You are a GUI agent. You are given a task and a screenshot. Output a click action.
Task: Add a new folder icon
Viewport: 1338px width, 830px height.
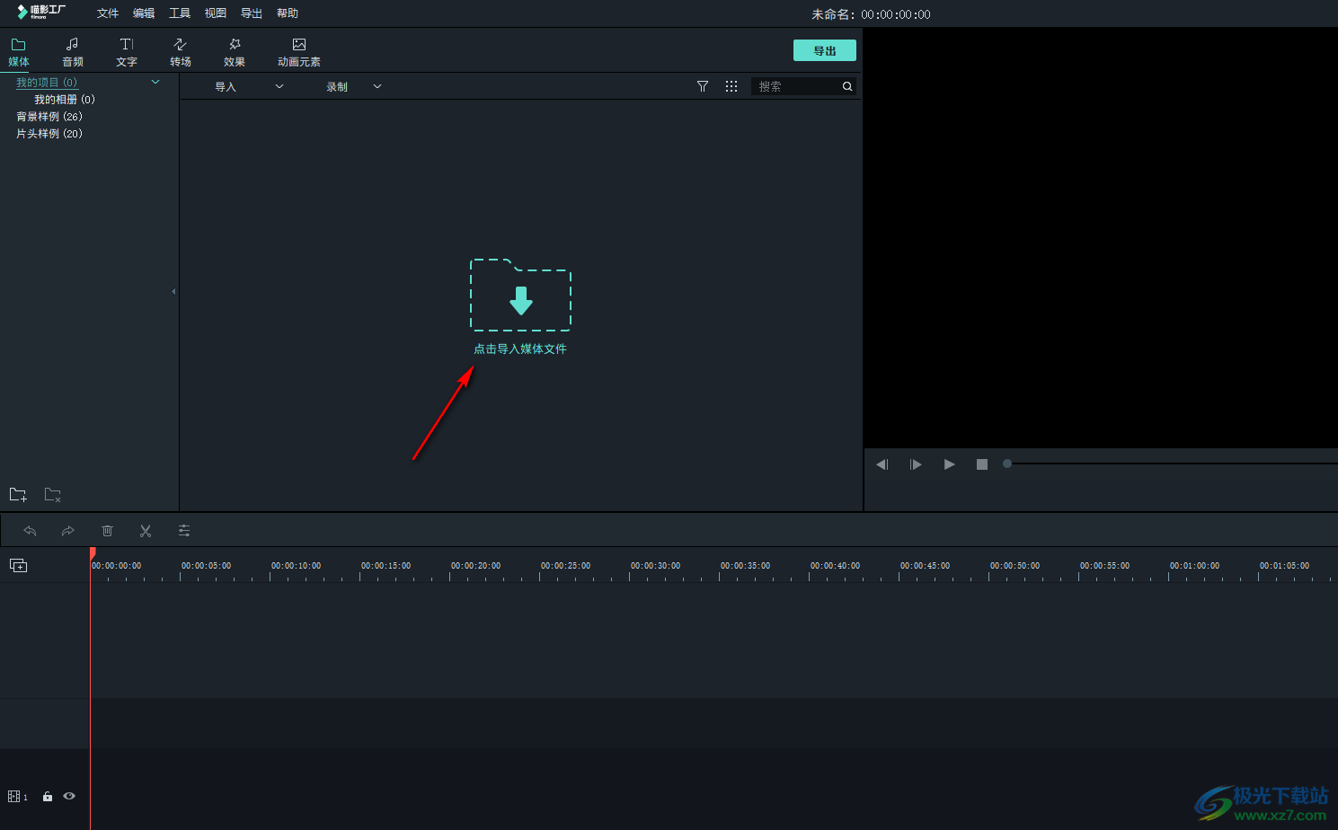pos(18,494)
